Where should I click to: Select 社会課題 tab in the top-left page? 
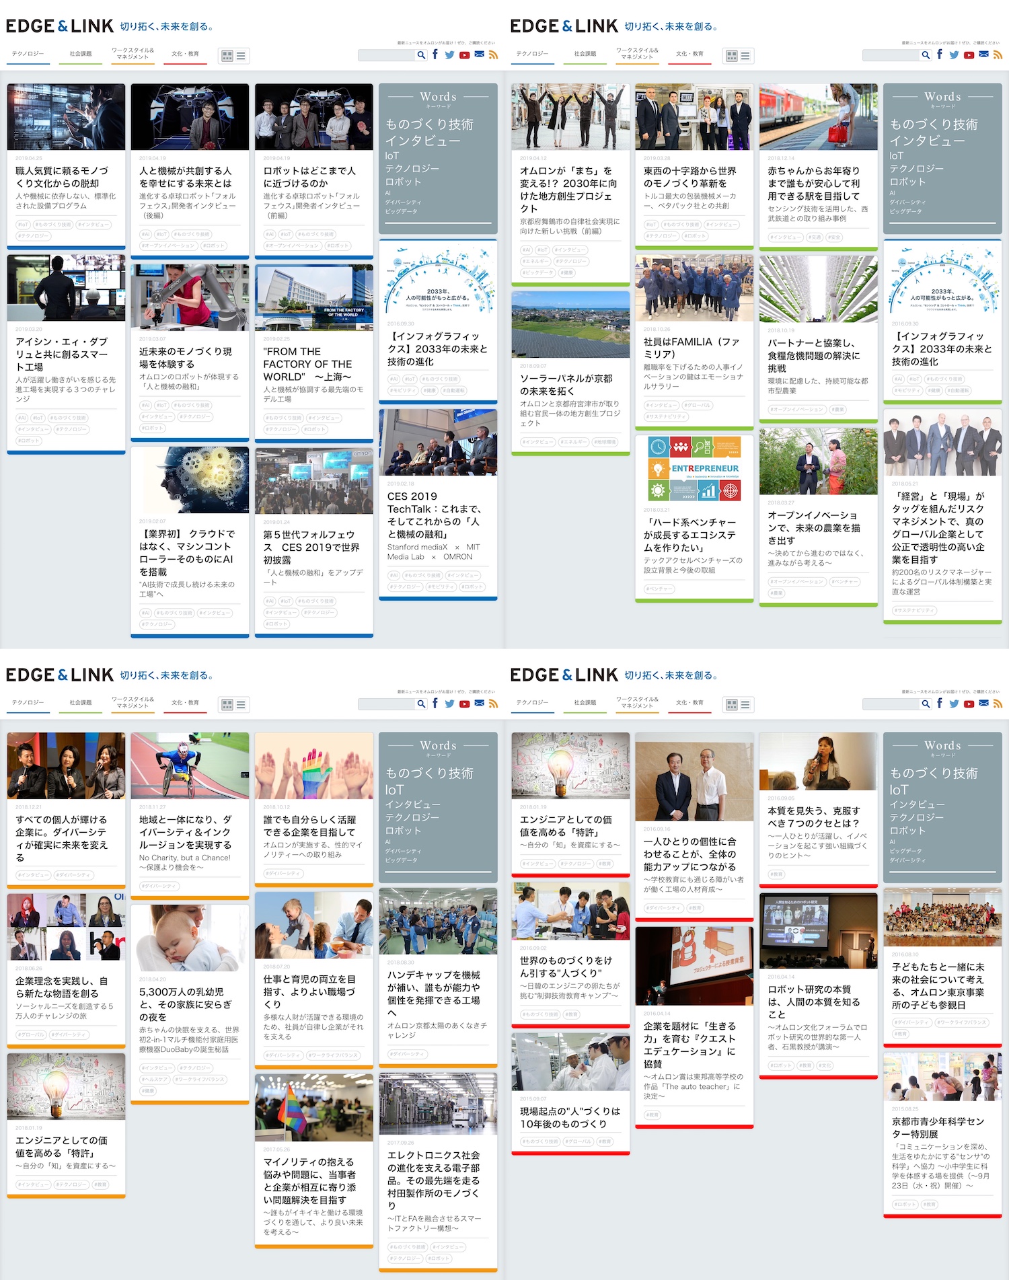click(81, 54)
